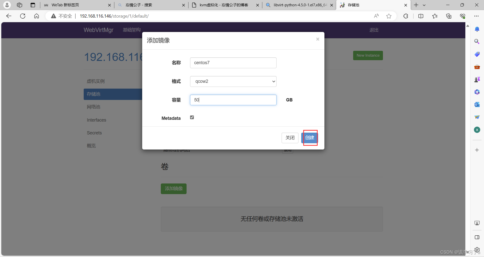Image resolution: width=484 pixels, height=257 pixels.
Task: Open the sidebar search magnifier
Action: click(477, 42)
